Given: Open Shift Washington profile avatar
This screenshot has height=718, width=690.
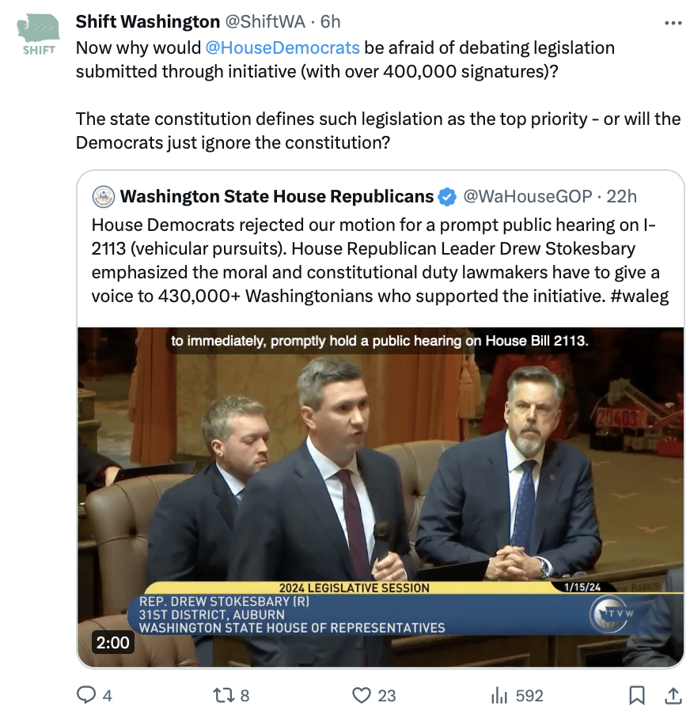Looking at the screenshot, I should [x=39, y=35].
